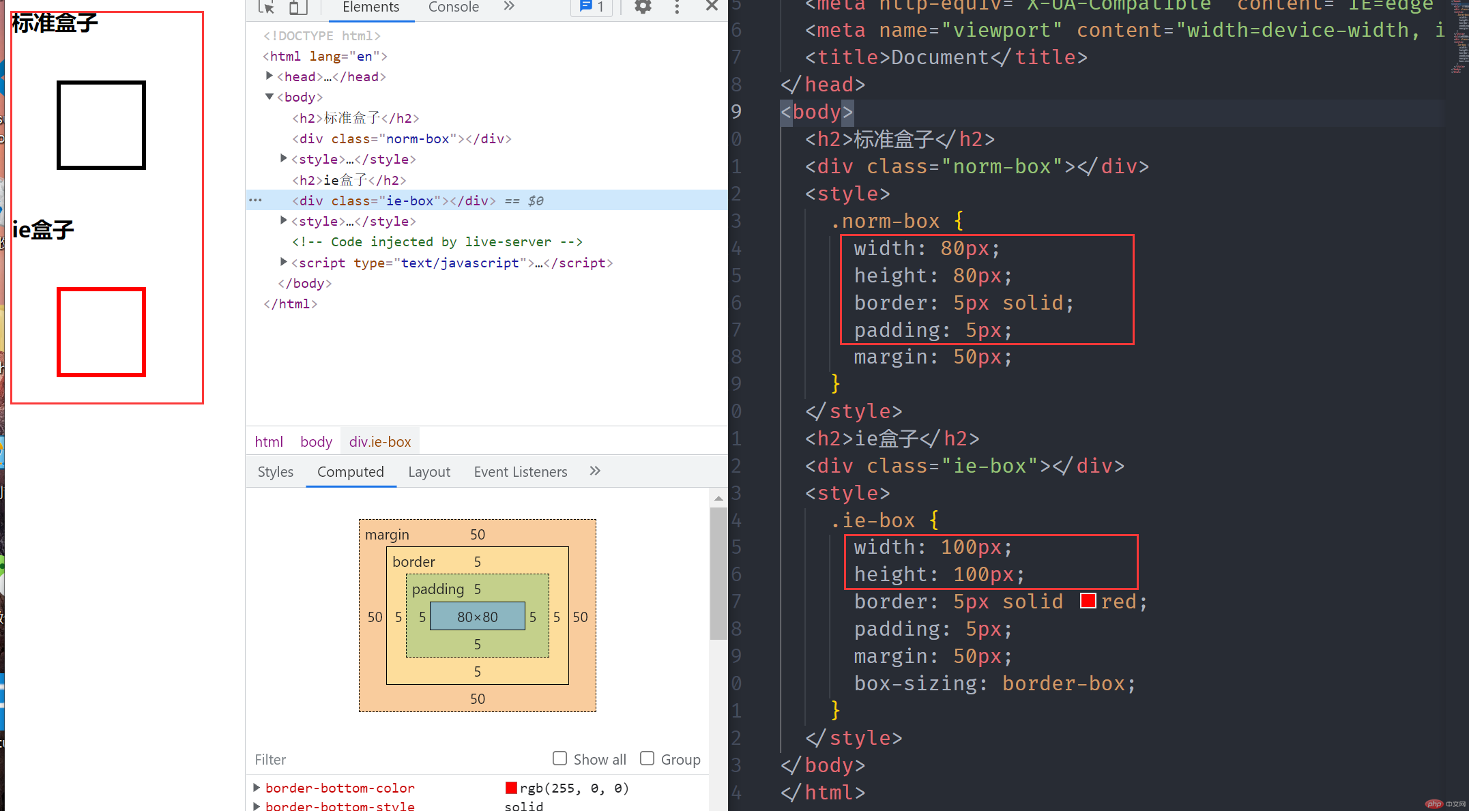Click the div.ie-box breadcrumb item
1469x811 pixels.
pos(381,441)
